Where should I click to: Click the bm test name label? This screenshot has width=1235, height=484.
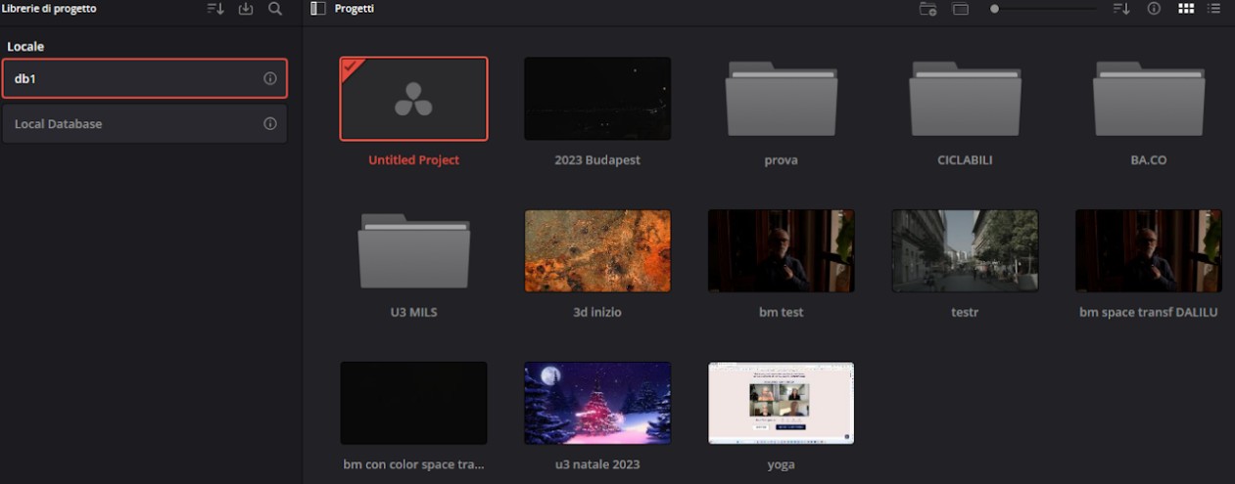point(782,313)
